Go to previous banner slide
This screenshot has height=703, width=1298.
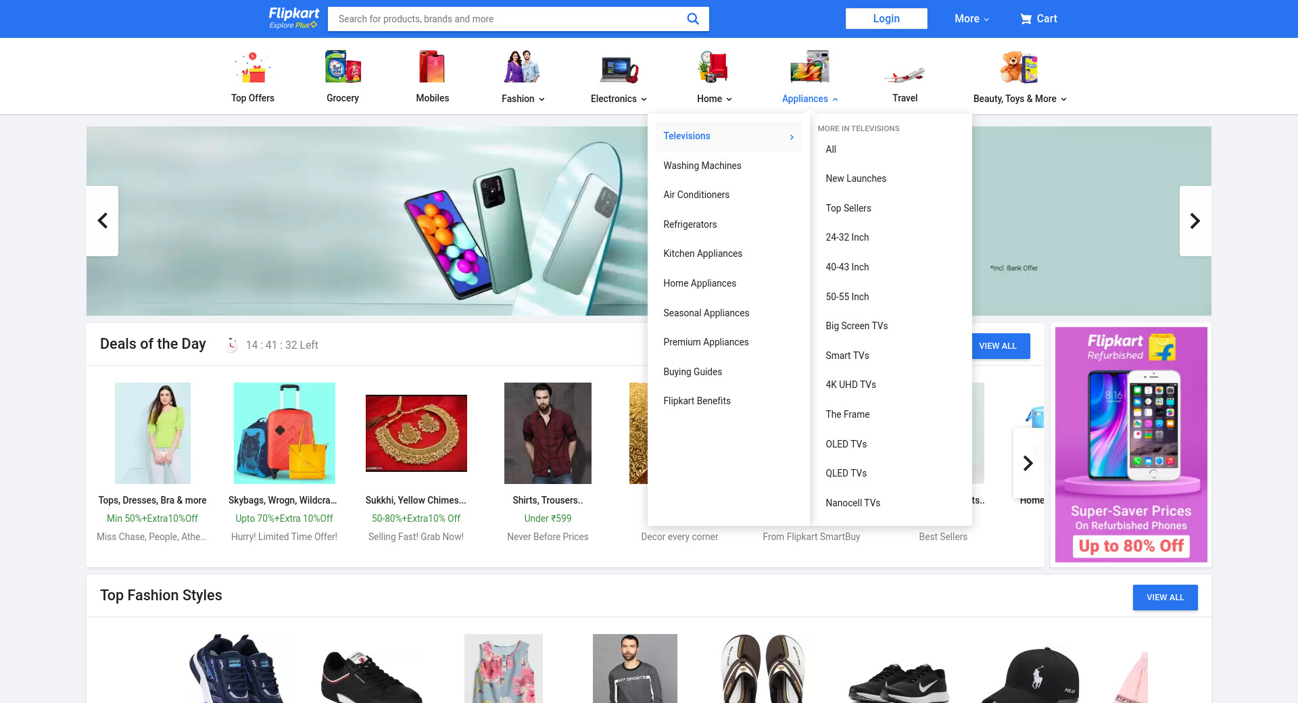pyautogui.click(x=103, y=221)
